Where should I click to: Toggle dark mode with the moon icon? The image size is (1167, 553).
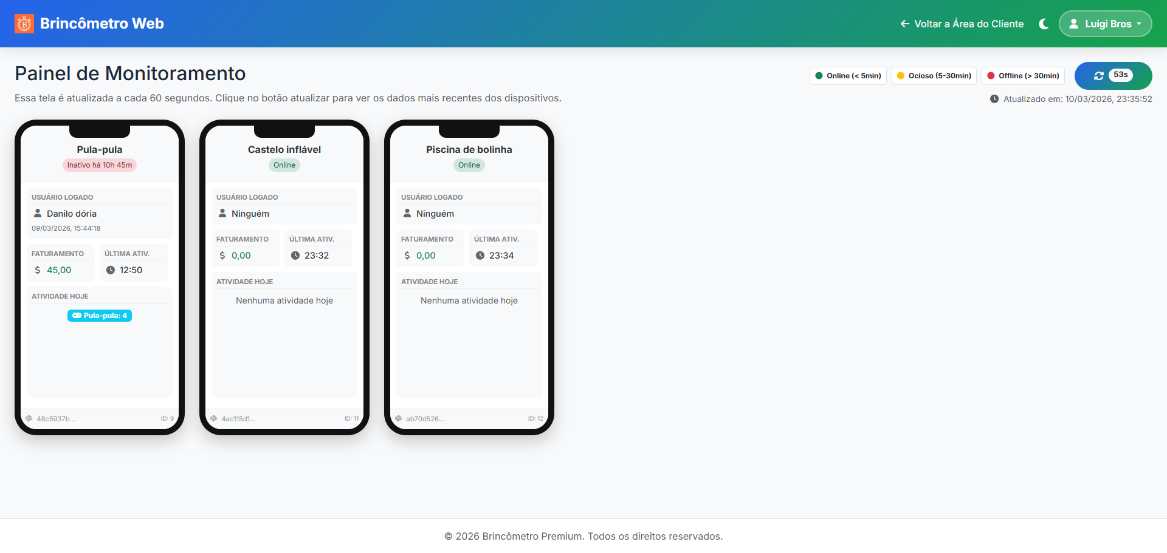click(x=1044, y=24)
